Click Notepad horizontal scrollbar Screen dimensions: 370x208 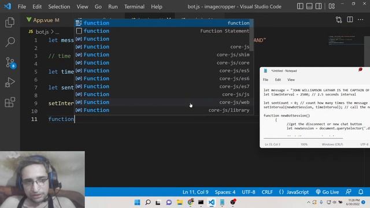point(303,138)
